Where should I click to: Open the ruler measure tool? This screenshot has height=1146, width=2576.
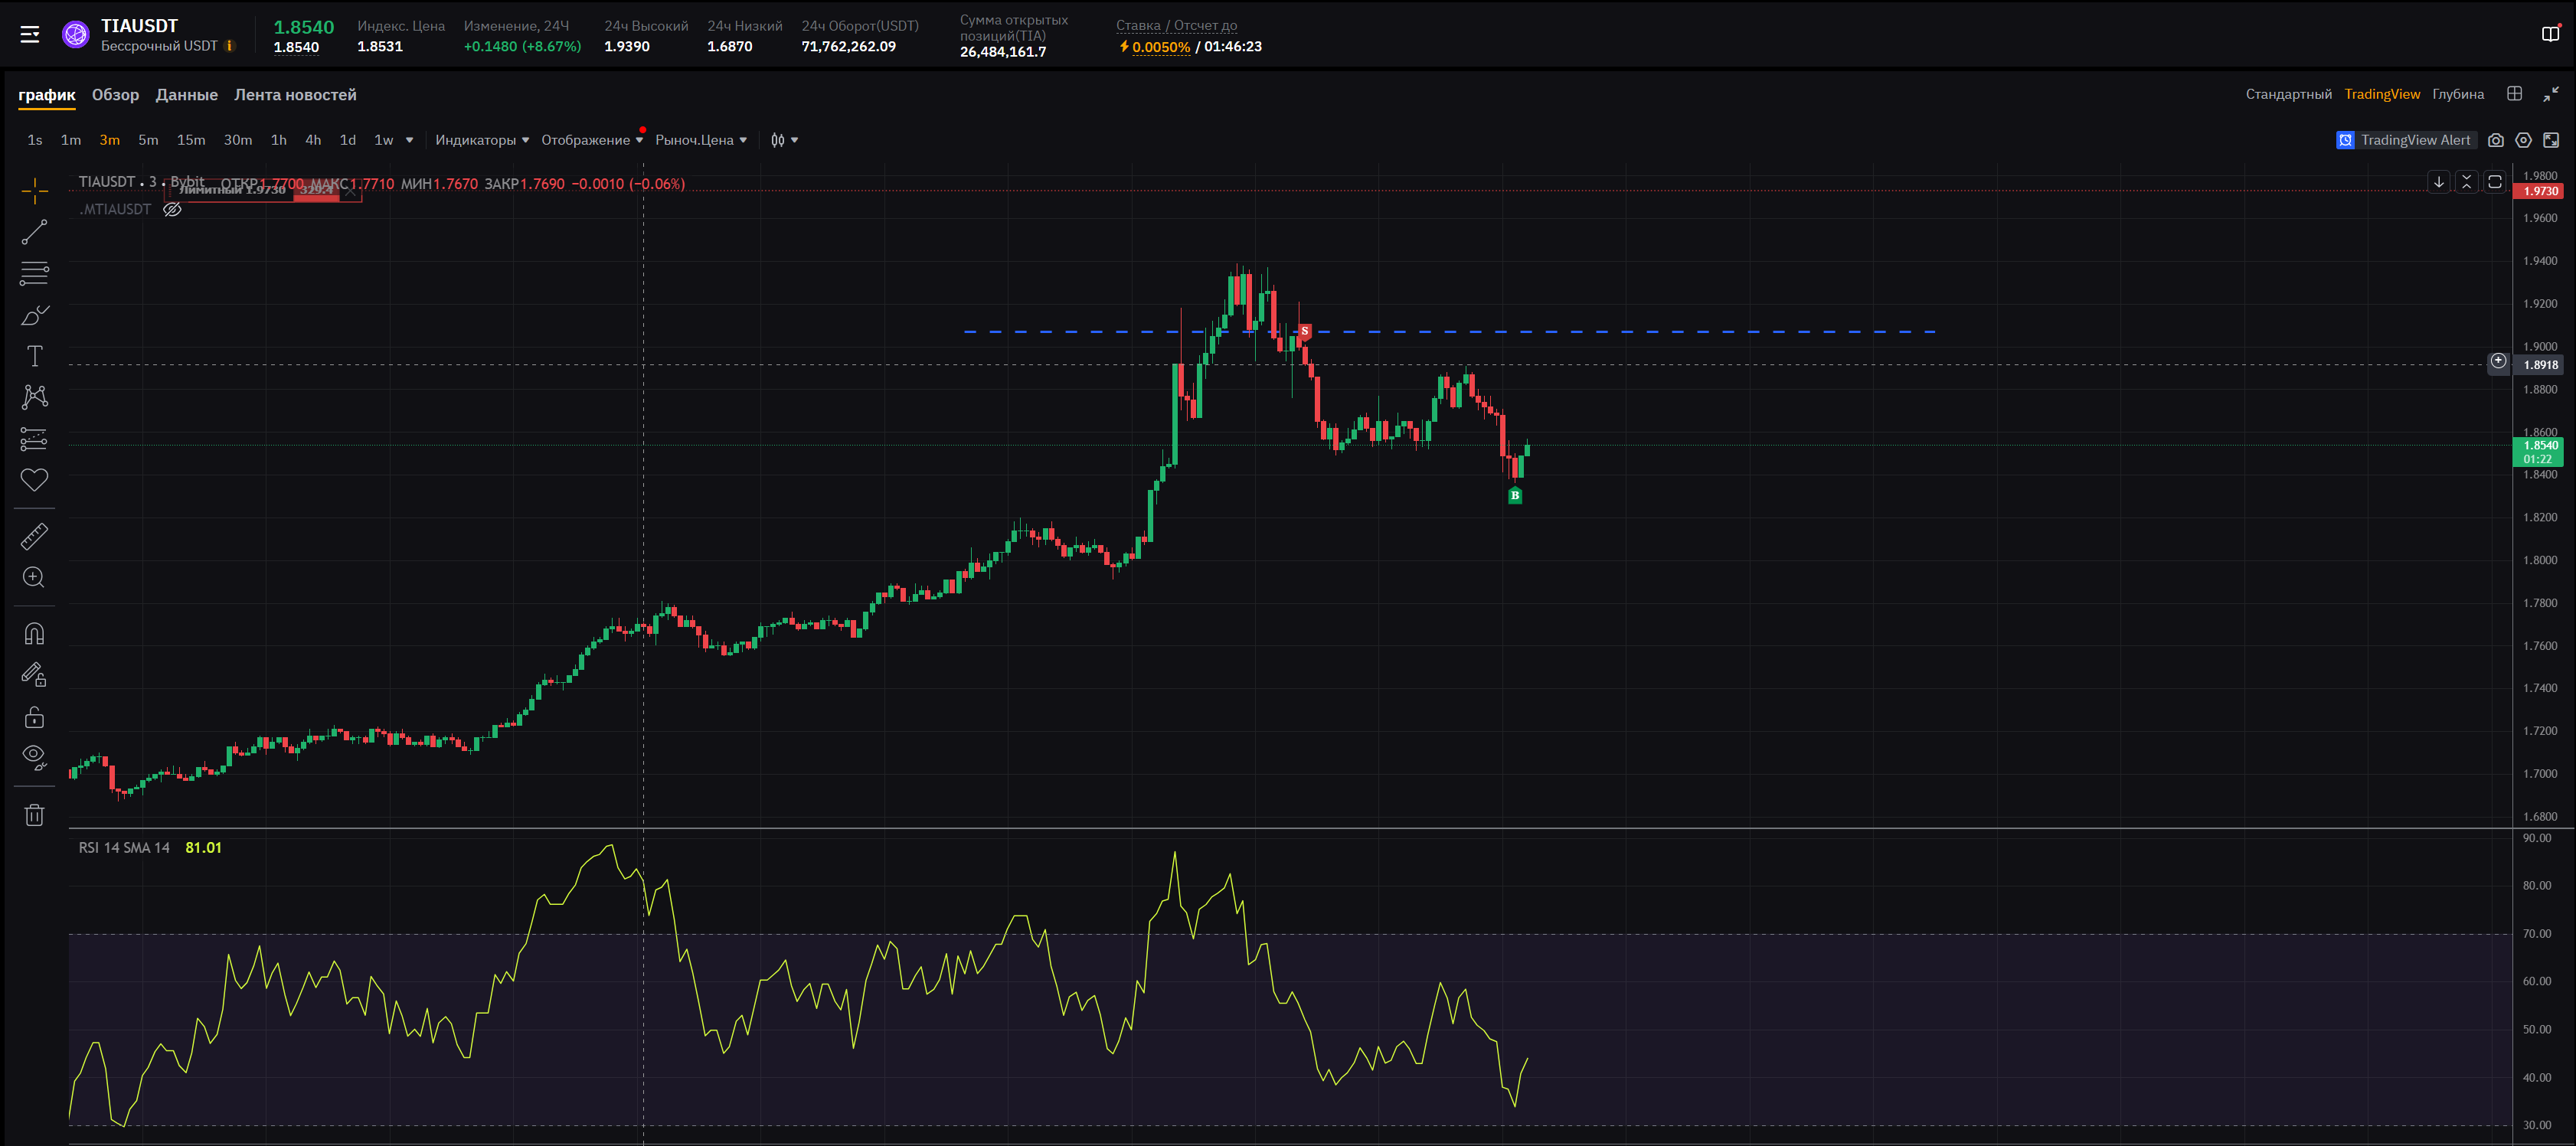pyautogui.click(x=34, y=537)
